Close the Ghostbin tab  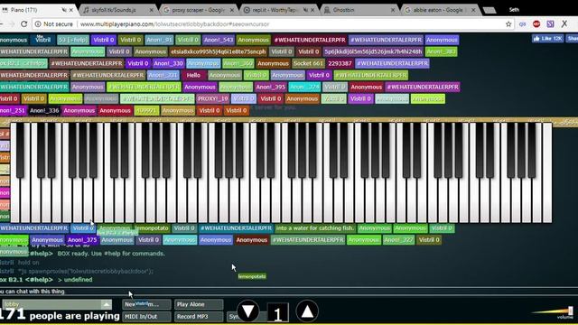[x=393, y=10]
